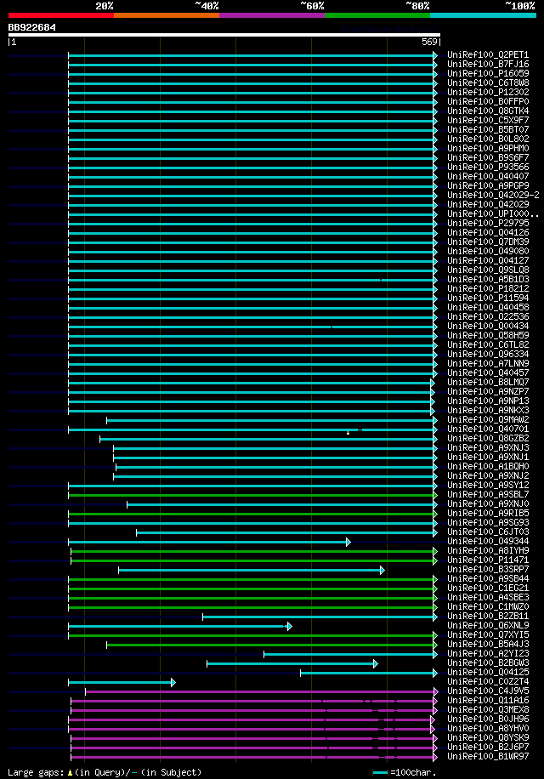The image size is (544, 779).
Task: Click label UniRef100_B2J6P7
Action: (x=488, y=748)
